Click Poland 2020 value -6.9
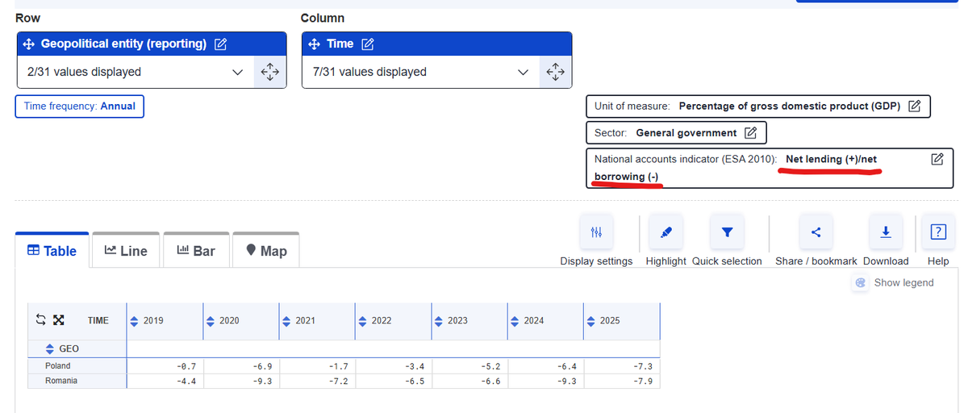 click(x=241, y=366)
